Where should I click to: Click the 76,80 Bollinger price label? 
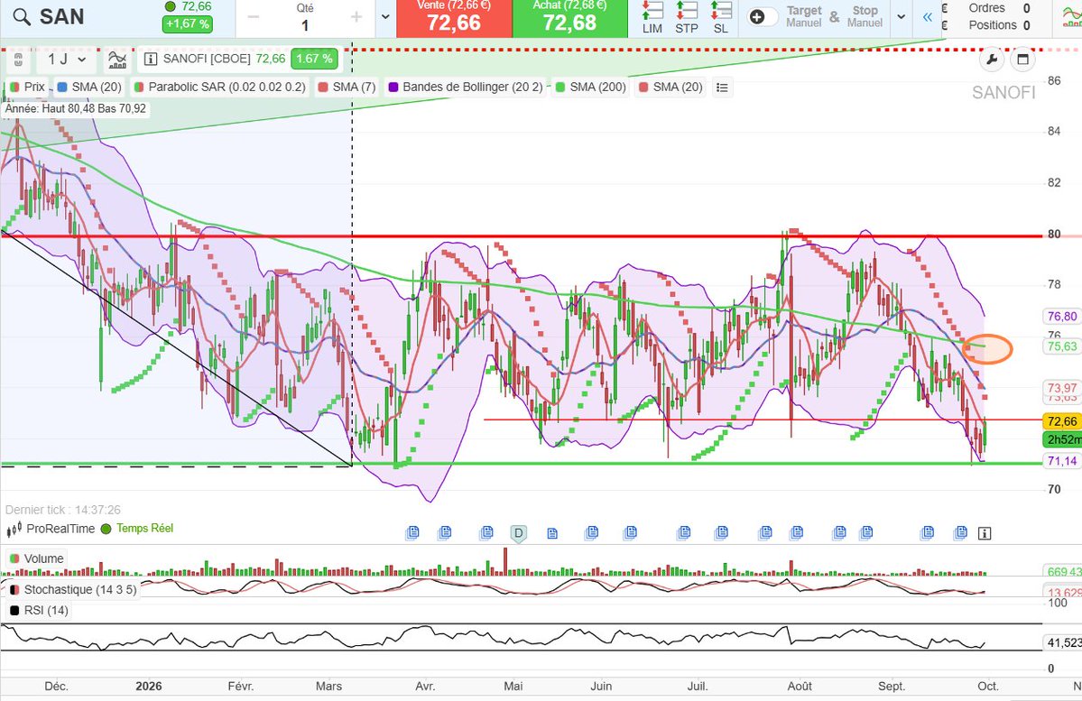tap(1061, 317)
